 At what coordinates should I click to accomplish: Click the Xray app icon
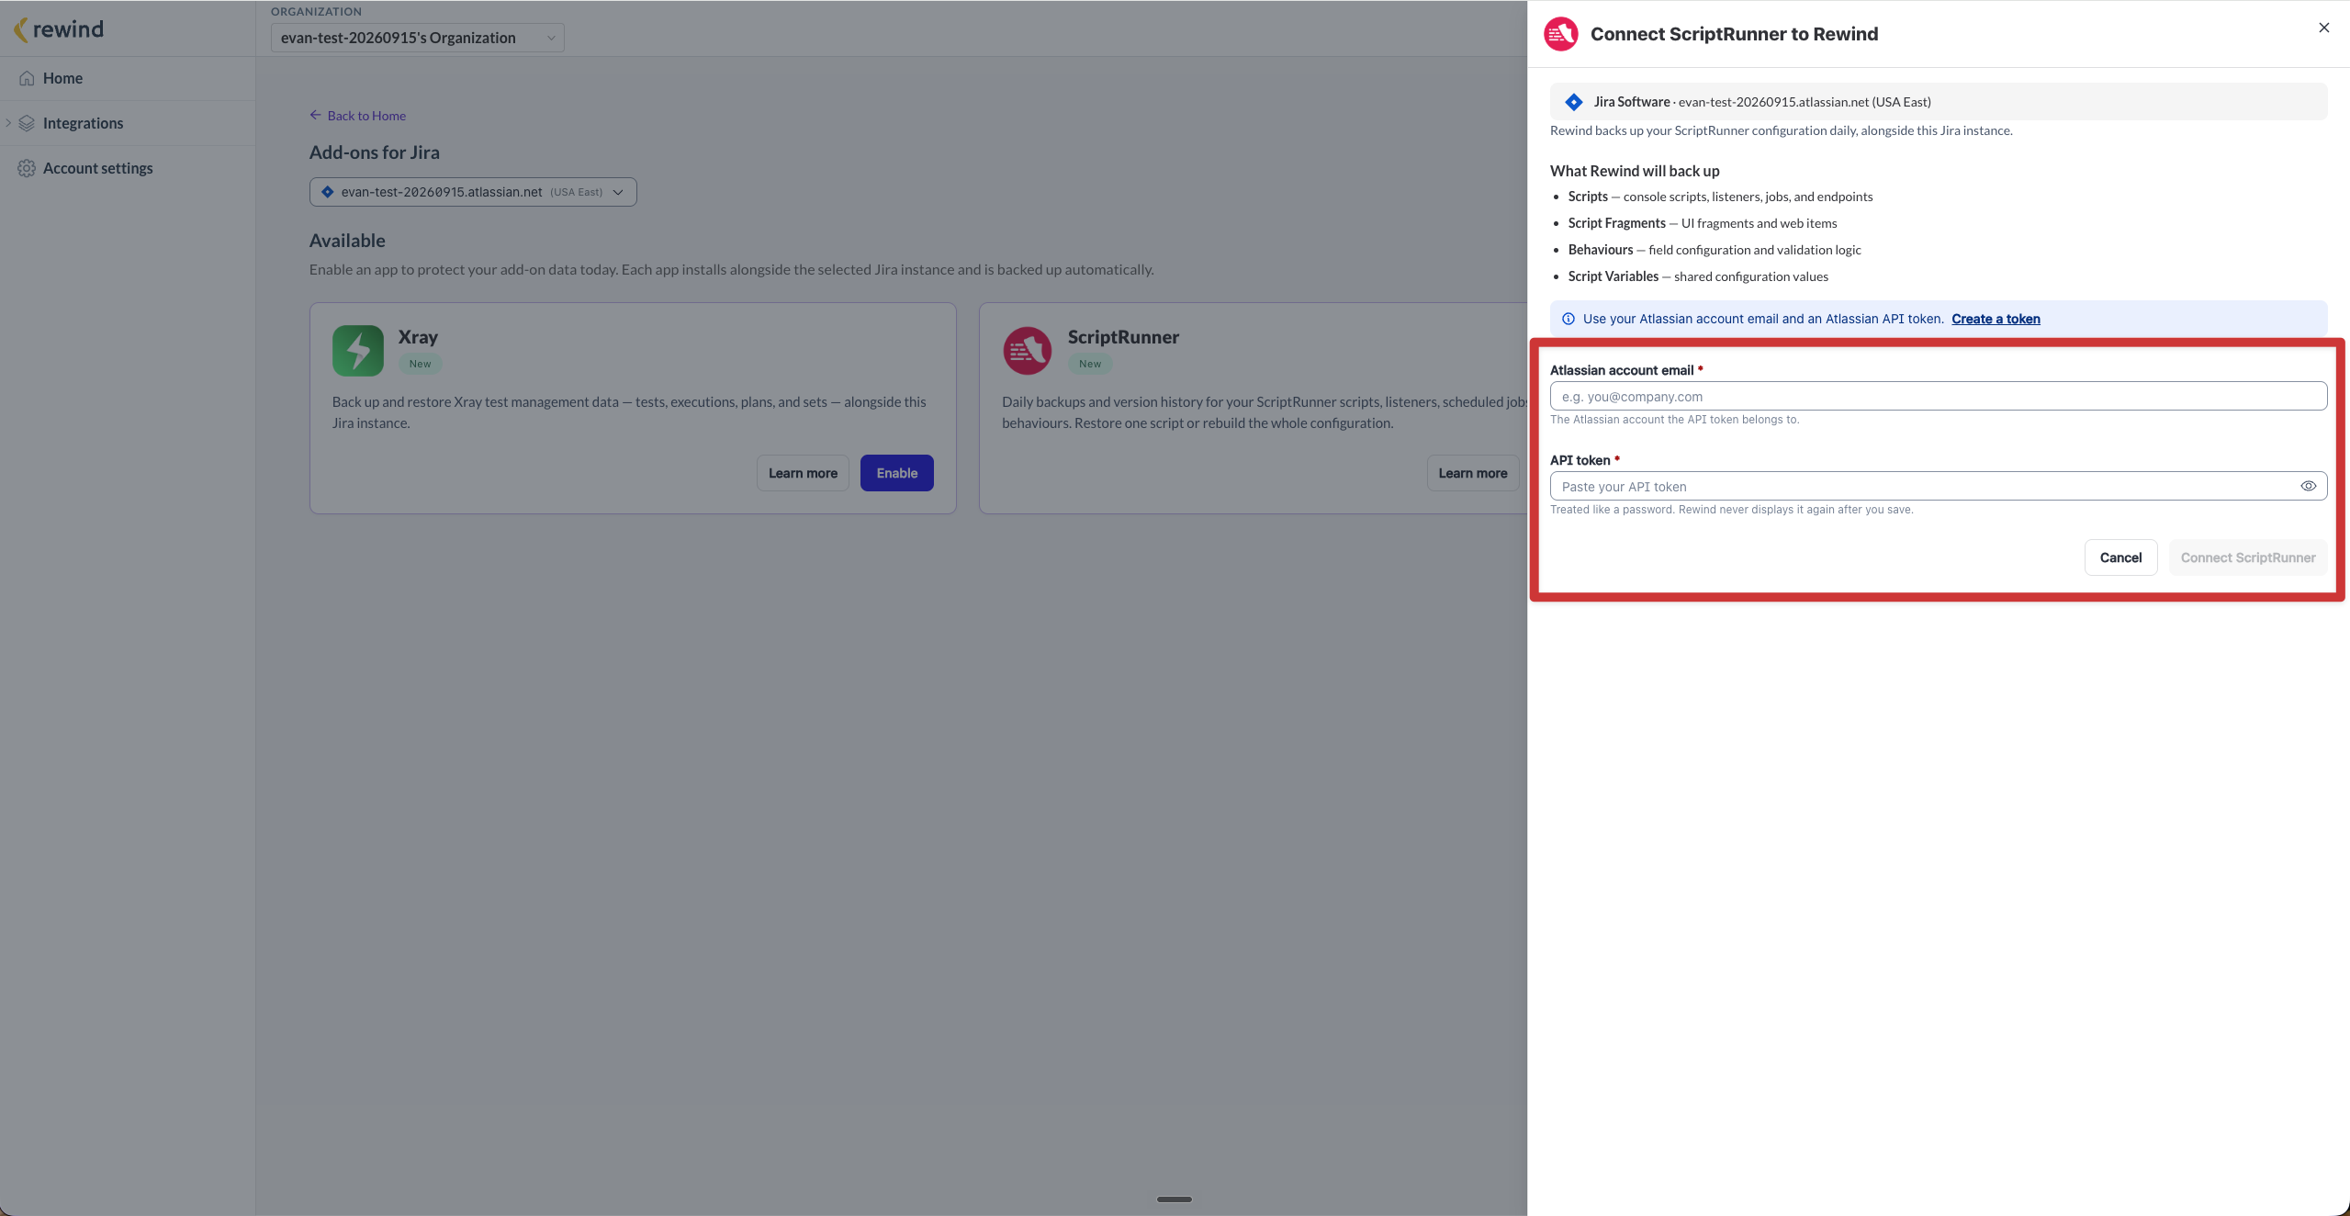click(358, 350)
